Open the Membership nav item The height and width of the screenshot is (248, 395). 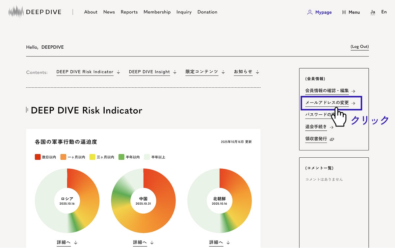tap(157, 12)
